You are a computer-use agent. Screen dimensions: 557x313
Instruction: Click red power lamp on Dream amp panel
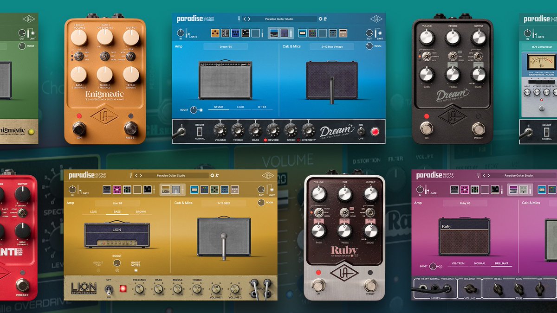[x=375, y=131]
